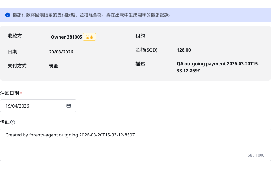Click the QA outgoing payment description text
Image resolution: width=271 pixels, height=175 pixels.
click(x=218, y=67)
